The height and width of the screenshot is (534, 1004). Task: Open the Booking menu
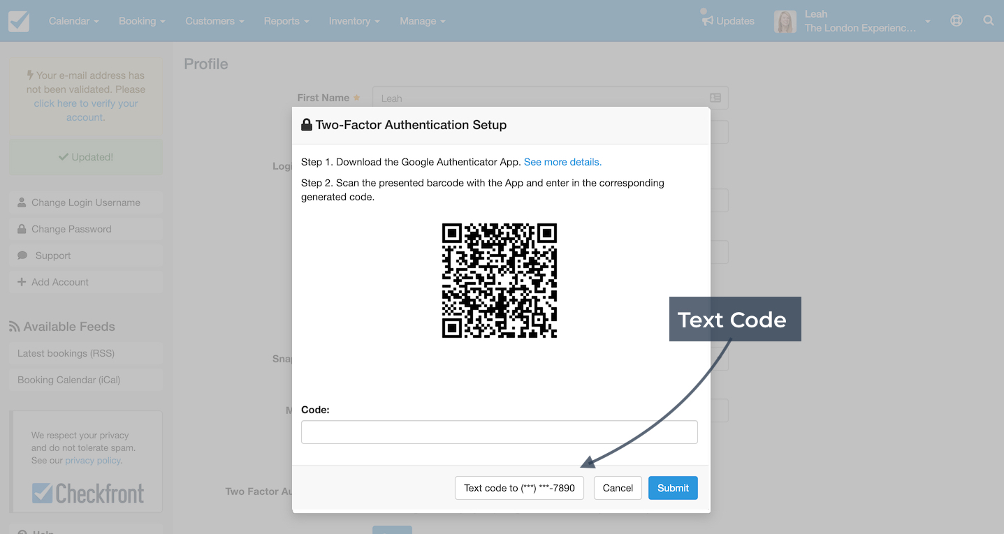142,21
